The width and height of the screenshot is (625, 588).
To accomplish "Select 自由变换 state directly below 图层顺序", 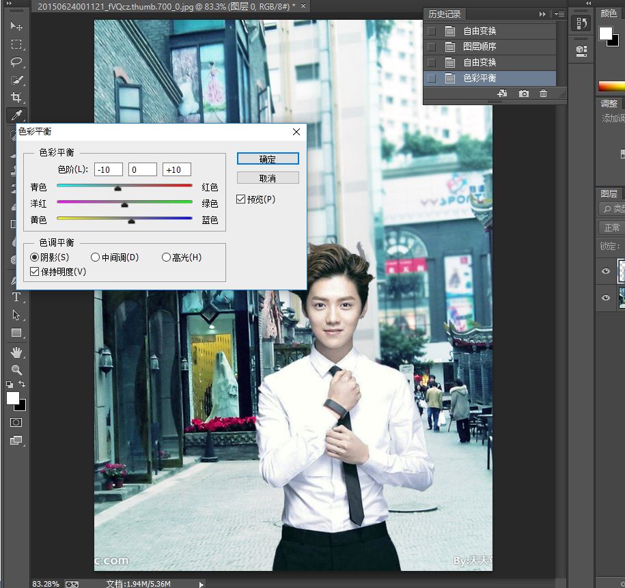I will pos(490,63).
